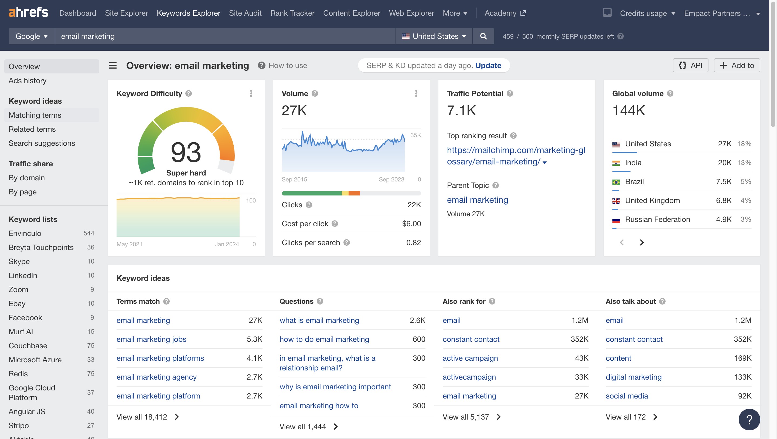Open the Volume card three-dot menu
777x439 pixels.
click(x=416, y=94)
